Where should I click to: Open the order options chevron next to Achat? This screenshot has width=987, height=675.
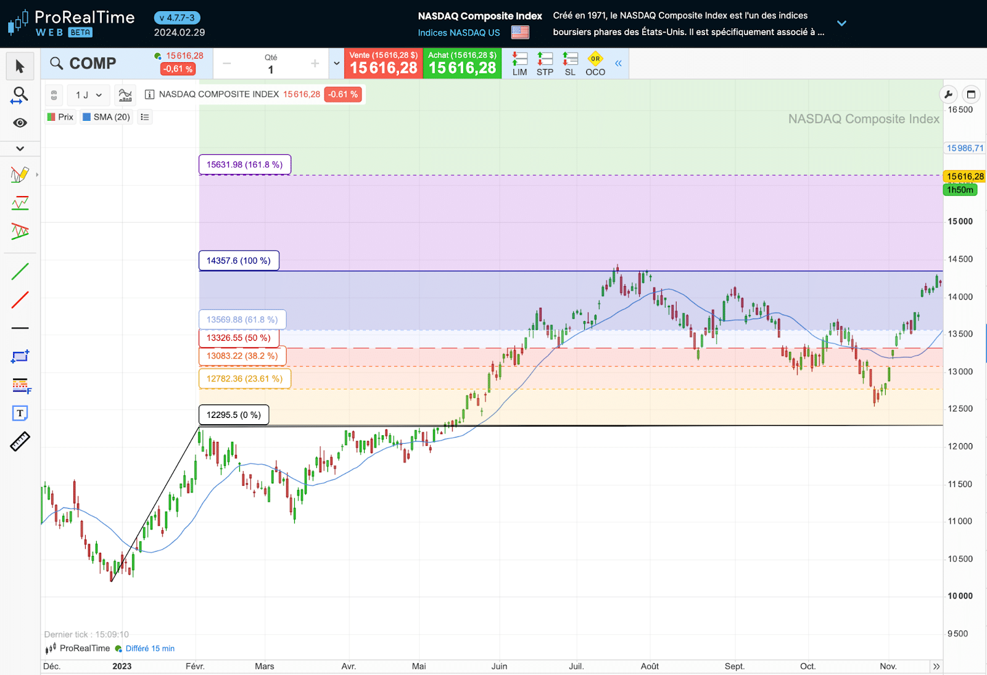coord(336,63)
